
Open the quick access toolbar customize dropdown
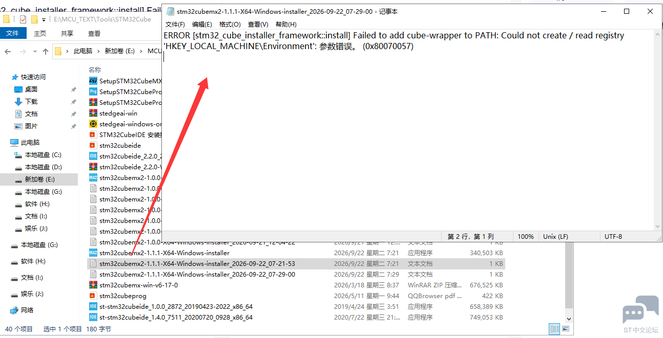pyautogui.click(x=44, y=20)
